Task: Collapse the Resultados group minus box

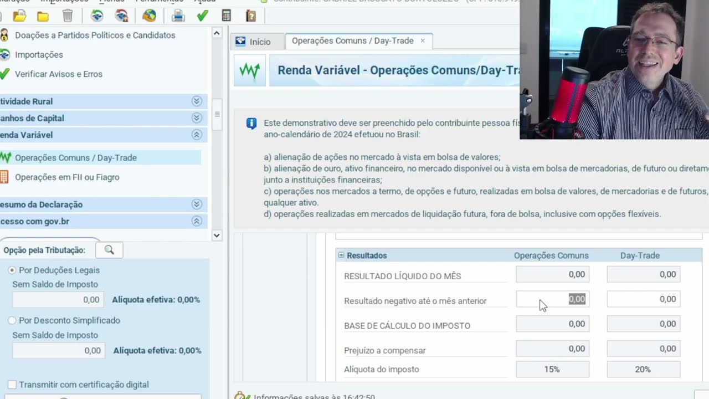Action: pyautogui.click(x=341, y=255)
